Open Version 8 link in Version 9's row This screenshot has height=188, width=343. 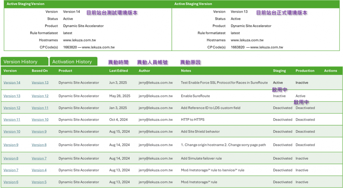click(x=39, y=145)
